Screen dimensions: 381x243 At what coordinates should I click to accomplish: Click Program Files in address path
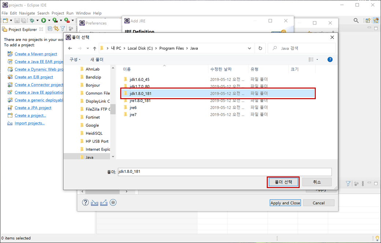click(x=171, y=48)
